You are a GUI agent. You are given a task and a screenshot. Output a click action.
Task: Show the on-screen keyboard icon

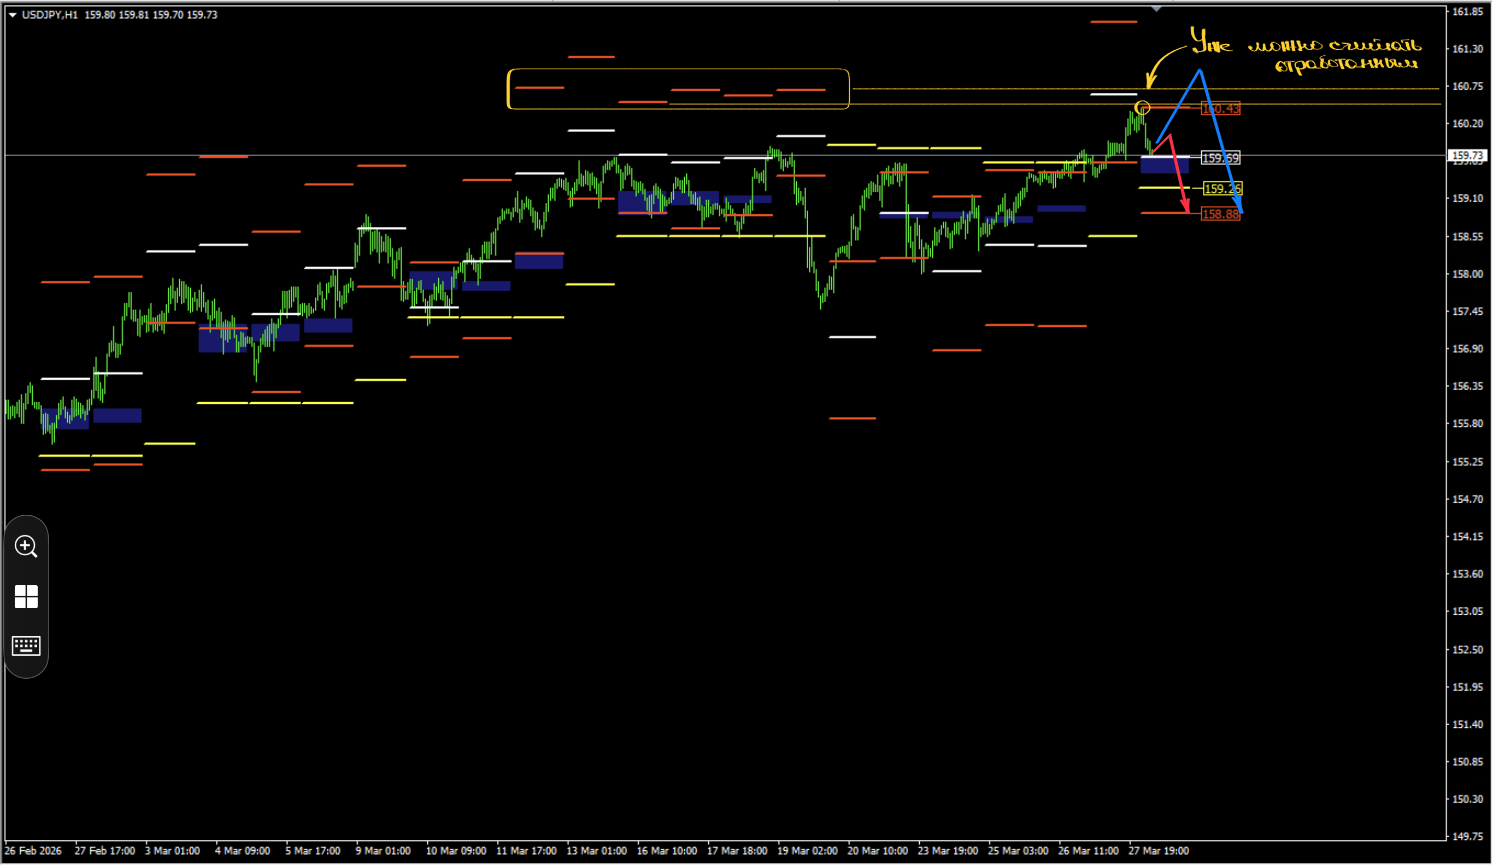(26, 646)
